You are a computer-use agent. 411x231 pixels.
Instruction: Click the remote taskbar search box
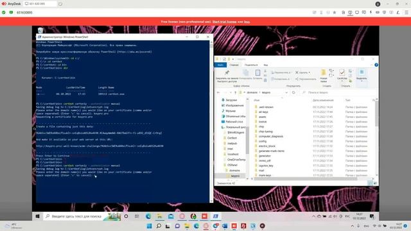[x=82, y=216]
